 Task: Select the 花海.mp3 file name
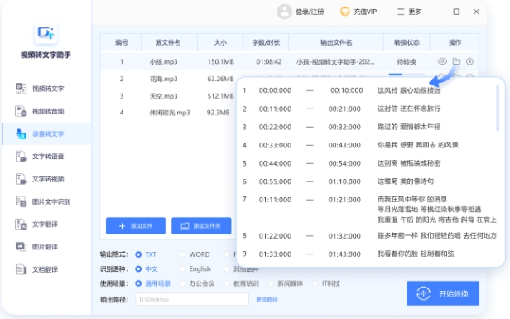[163, 79]
